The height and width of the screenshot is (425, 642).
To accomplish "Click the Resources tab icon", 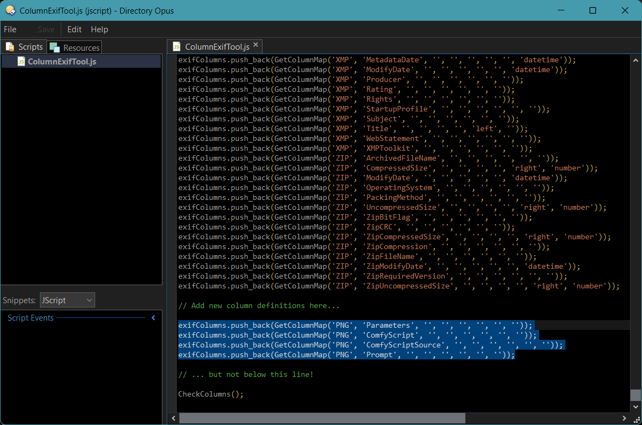I will (x=55, y=48).
